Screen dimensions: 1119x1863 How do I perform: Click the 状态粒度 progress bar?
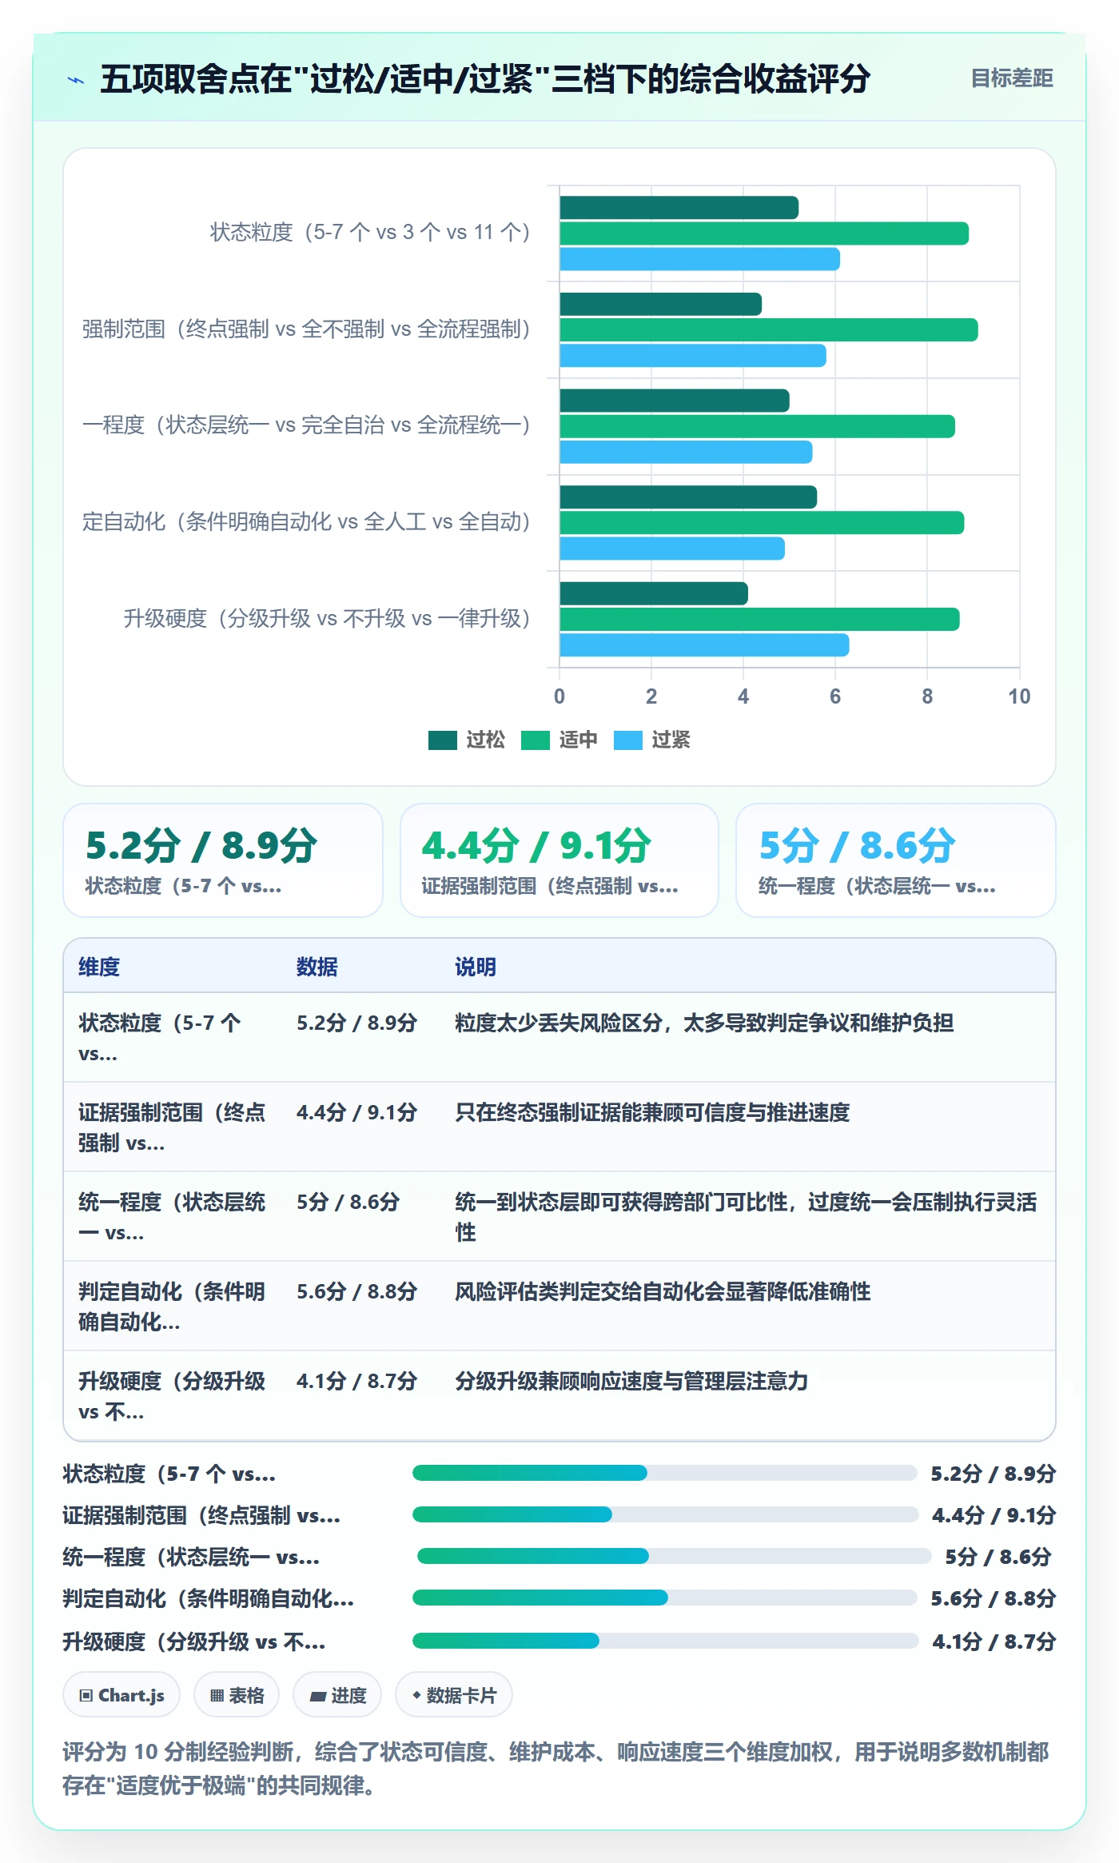pos(664,1473)
